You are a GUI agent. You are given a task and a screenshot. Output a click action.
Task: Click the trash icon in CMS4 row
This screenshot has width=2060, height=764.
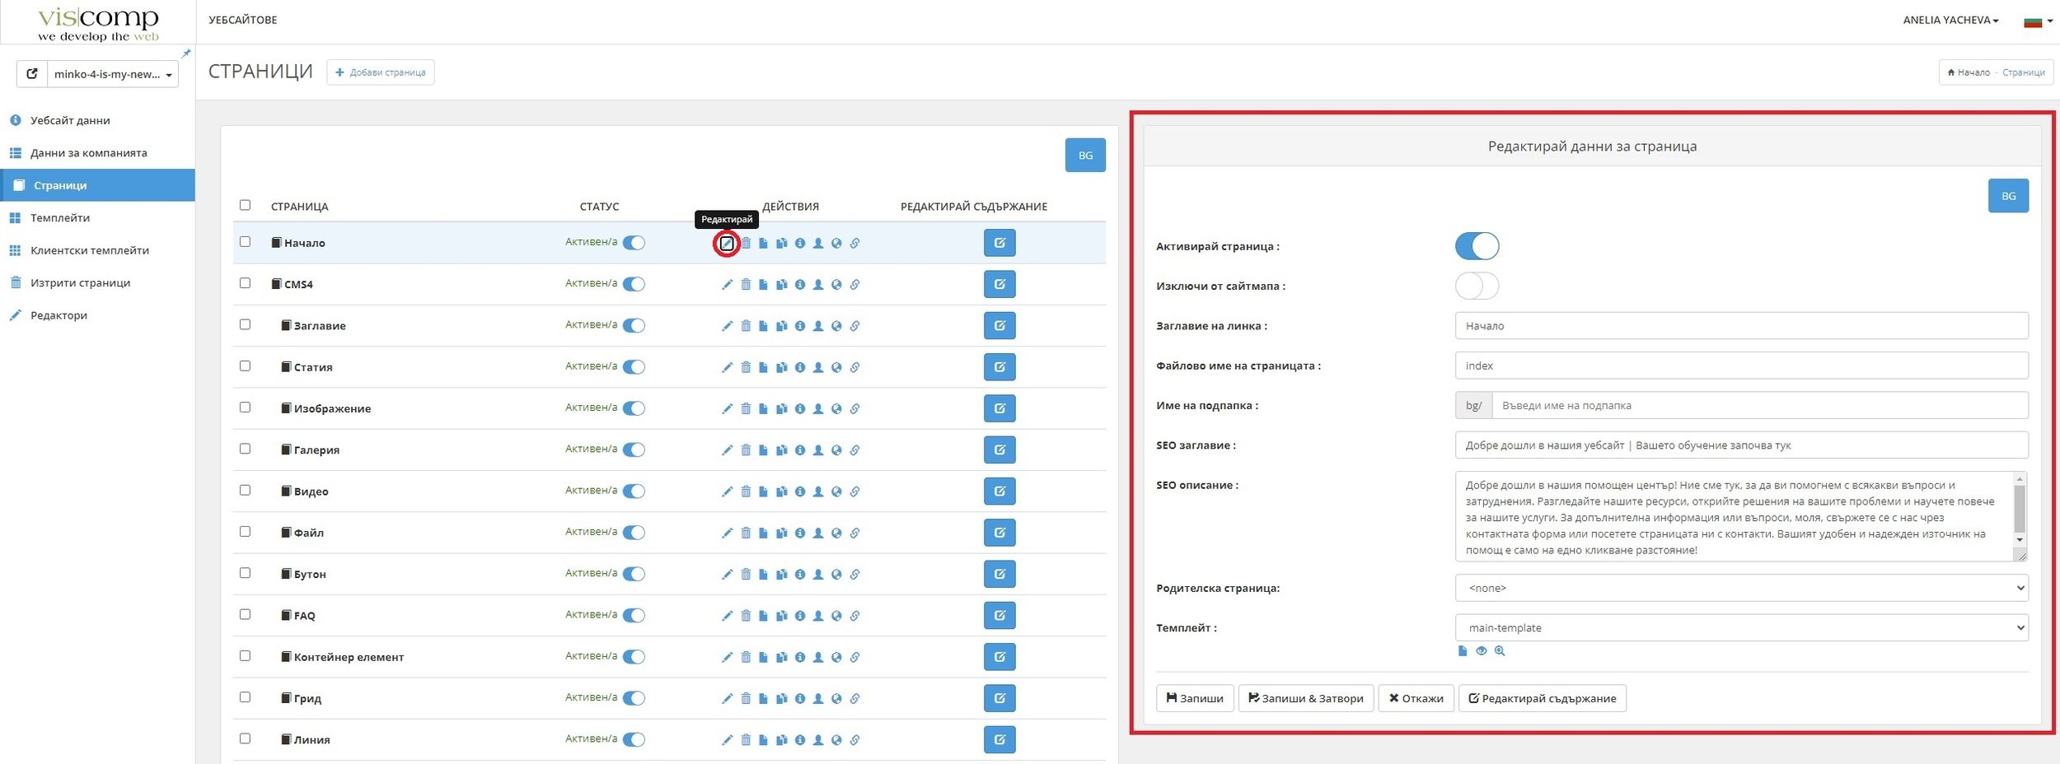pos(745,285)
